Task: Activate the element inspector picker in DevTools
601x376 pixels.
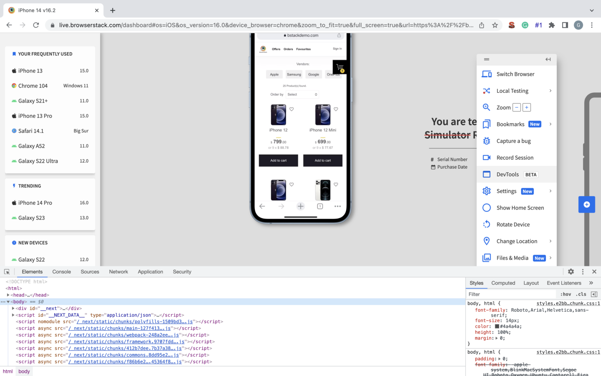Action: click(7, 271)
